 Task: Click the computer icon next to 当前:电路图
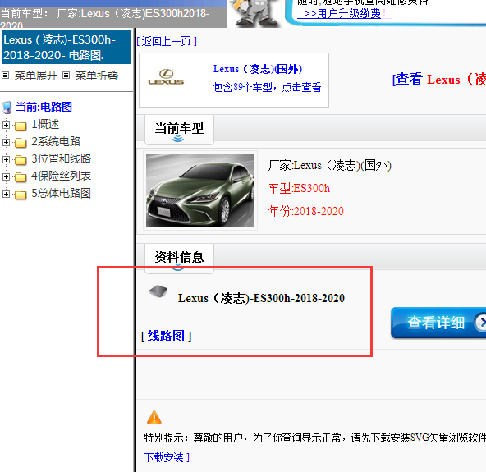7,108
